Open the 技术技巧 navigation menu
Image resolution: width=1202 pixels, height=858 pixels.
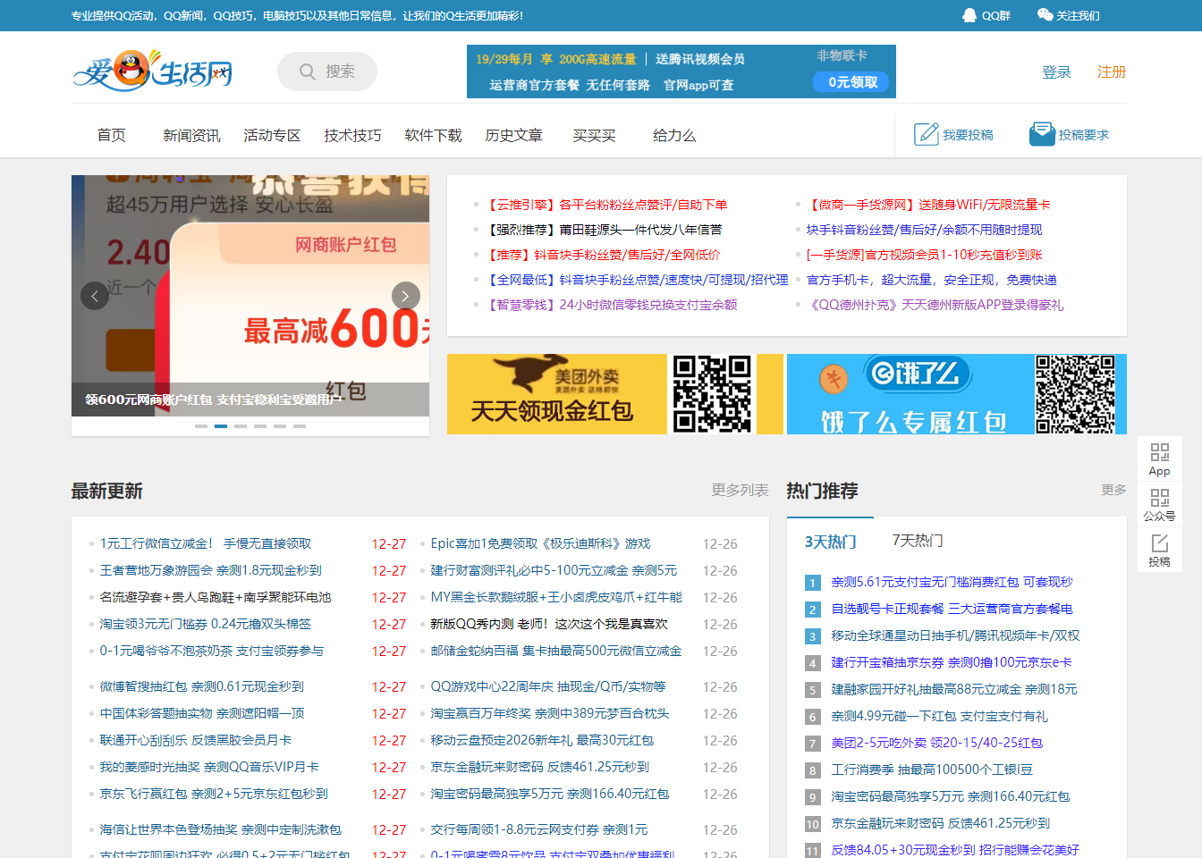click(x=352, y=134)
